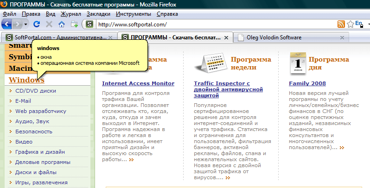370x188 pixels.
Task: Open the Аудио, Звук category
Action: pyautogui.click(x=32, y=121)
